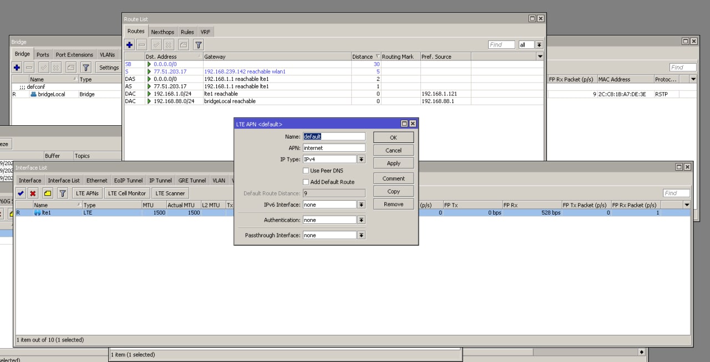Click remove (minus) icon in Bridge window toolbar
710x362 pixels.
point(29,68)
